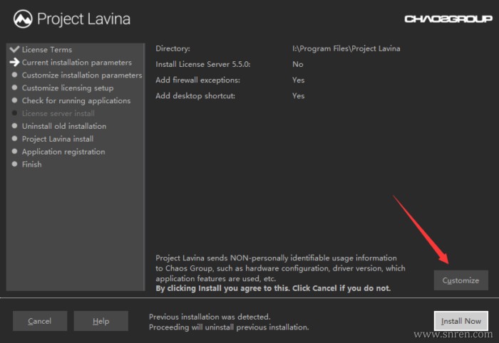Click the Add firewall exceptions label
499x343 pixels.
(x=197, y=80)
